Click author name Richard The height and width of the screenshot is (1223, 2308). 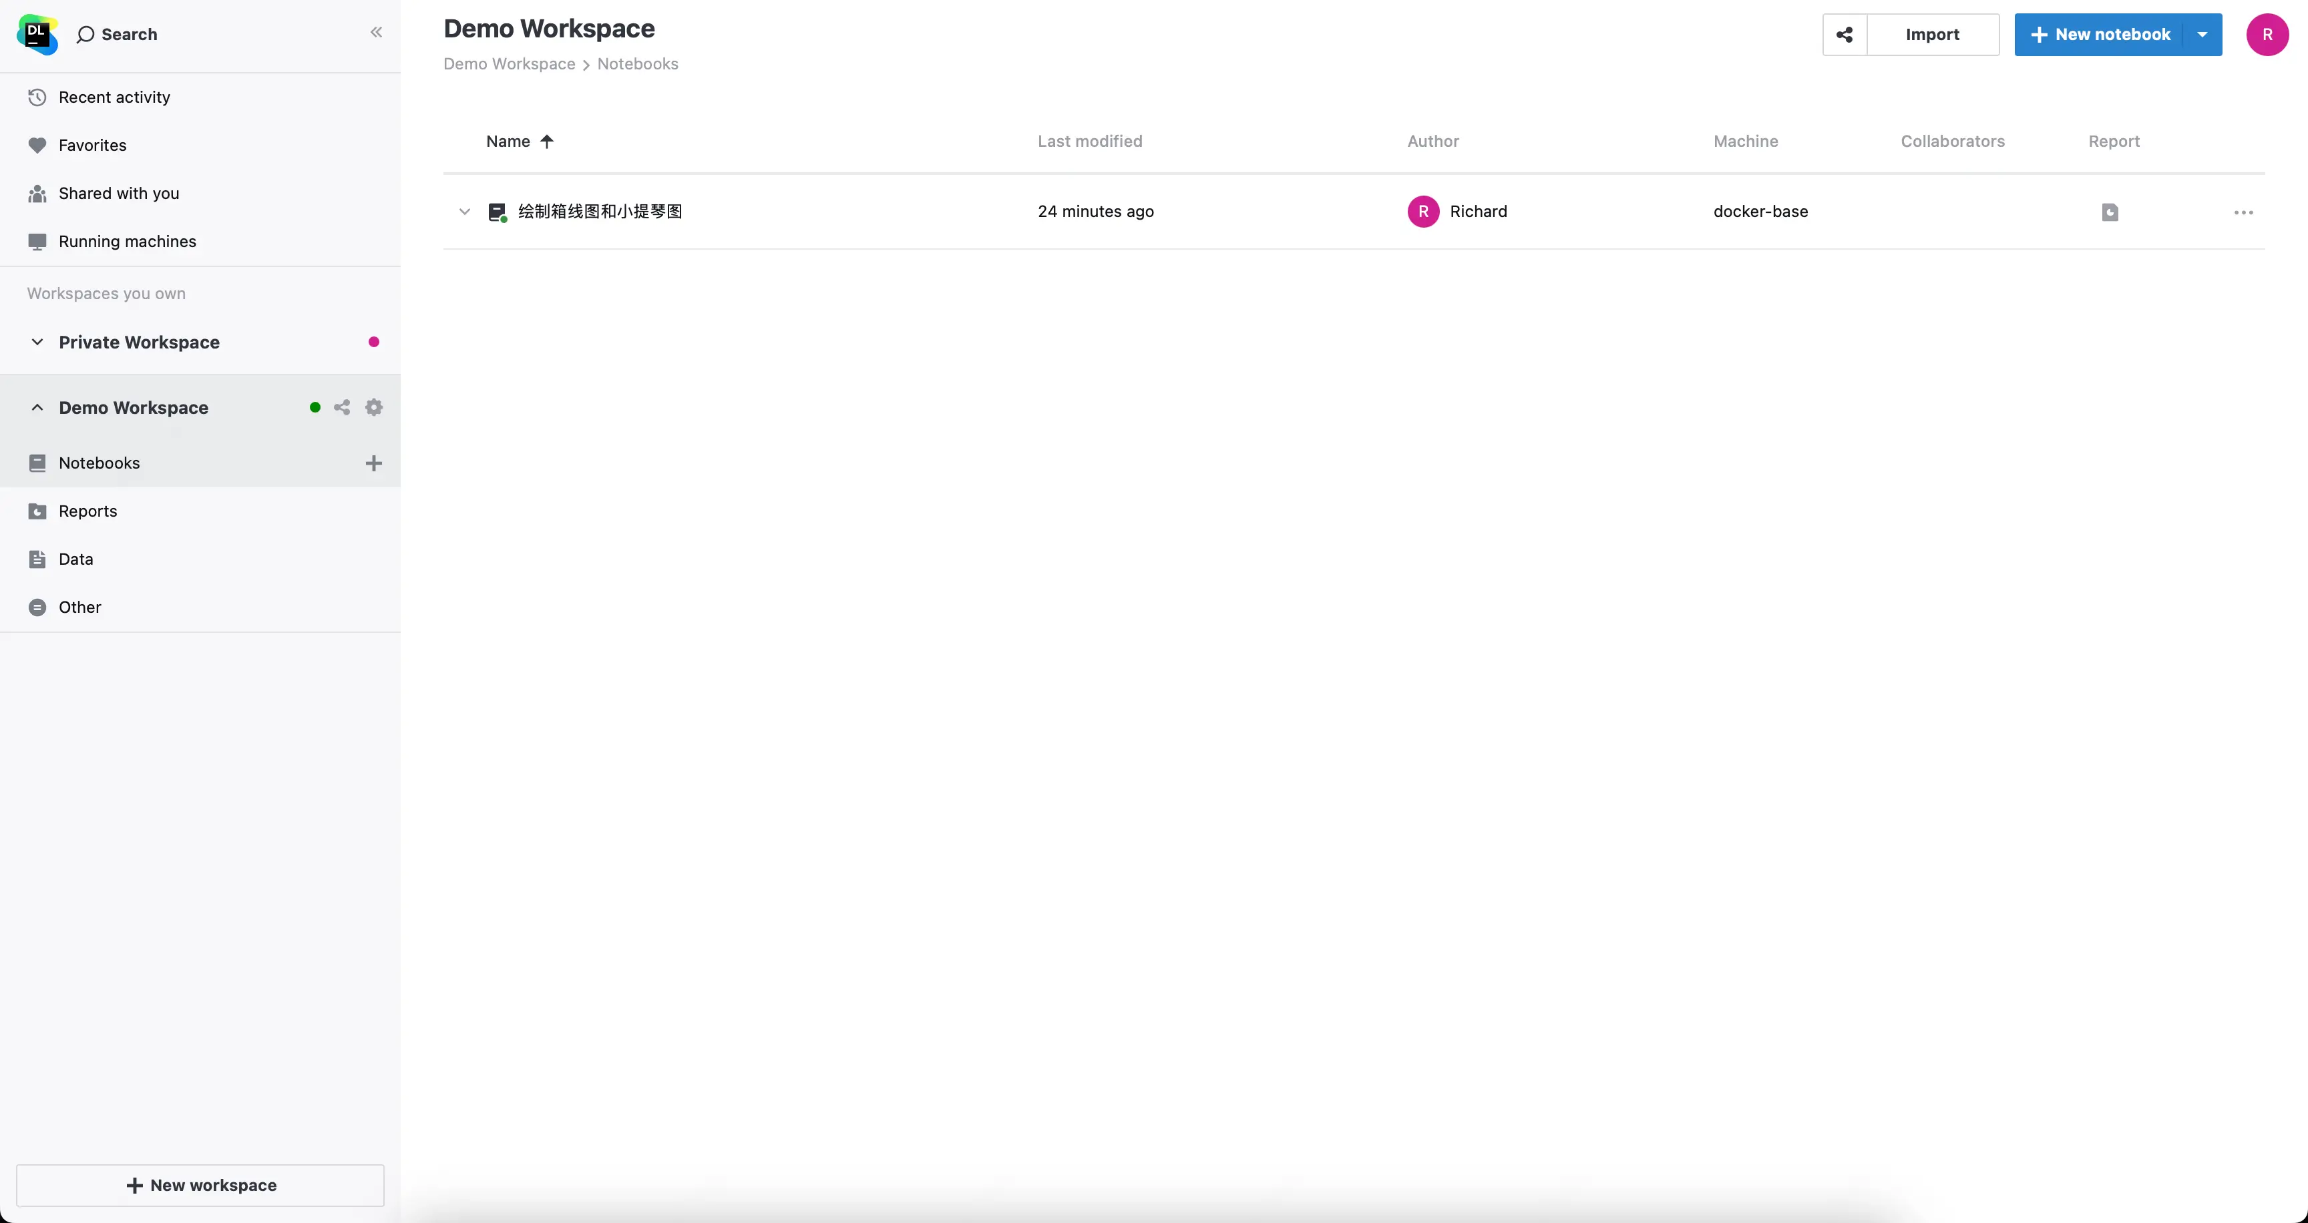coord(1479,212)
